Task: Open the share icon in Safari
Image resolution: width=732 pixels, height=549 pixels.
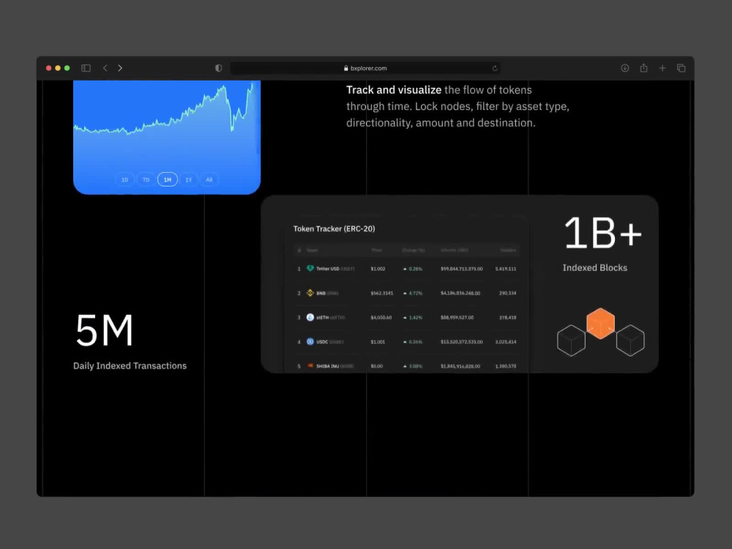Action: click(643, 68)
